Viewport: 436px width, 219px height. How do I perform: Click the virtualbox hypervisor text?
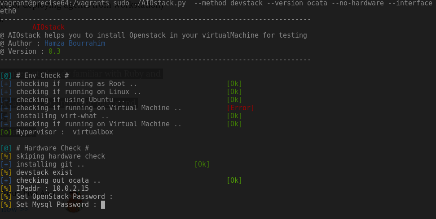(93, 132)
